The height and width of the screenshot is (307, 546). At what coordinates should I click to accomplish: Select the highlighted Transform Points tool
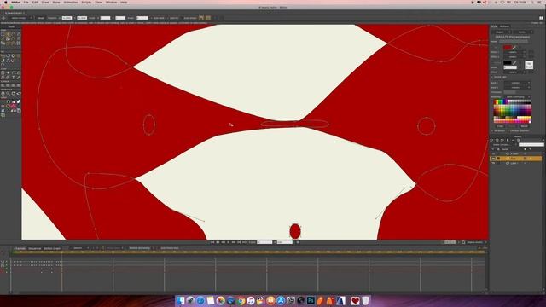(8, 34)
